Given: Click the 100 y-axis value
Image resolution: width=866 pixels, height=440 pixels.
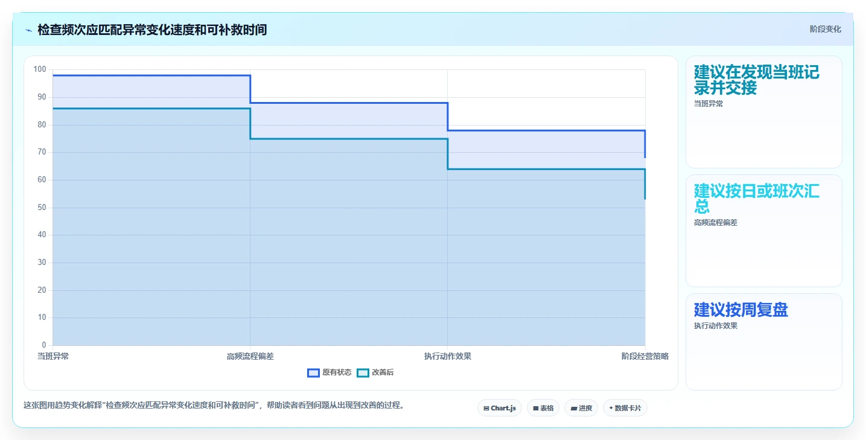Looking at the screenshot, I should [x=40, y=69].
